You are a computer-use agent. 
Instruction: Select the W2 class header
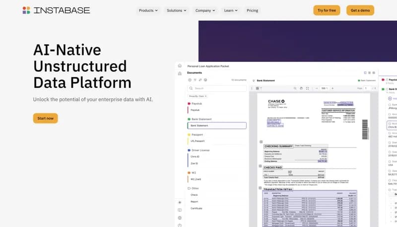coord(192,173)
